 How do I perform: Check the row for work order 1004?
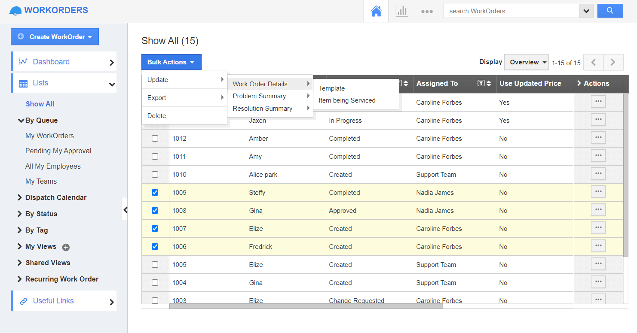pos(155,282)
